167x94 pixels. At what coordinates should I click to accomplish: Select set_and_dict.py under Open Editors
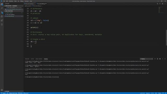[12, 9]
